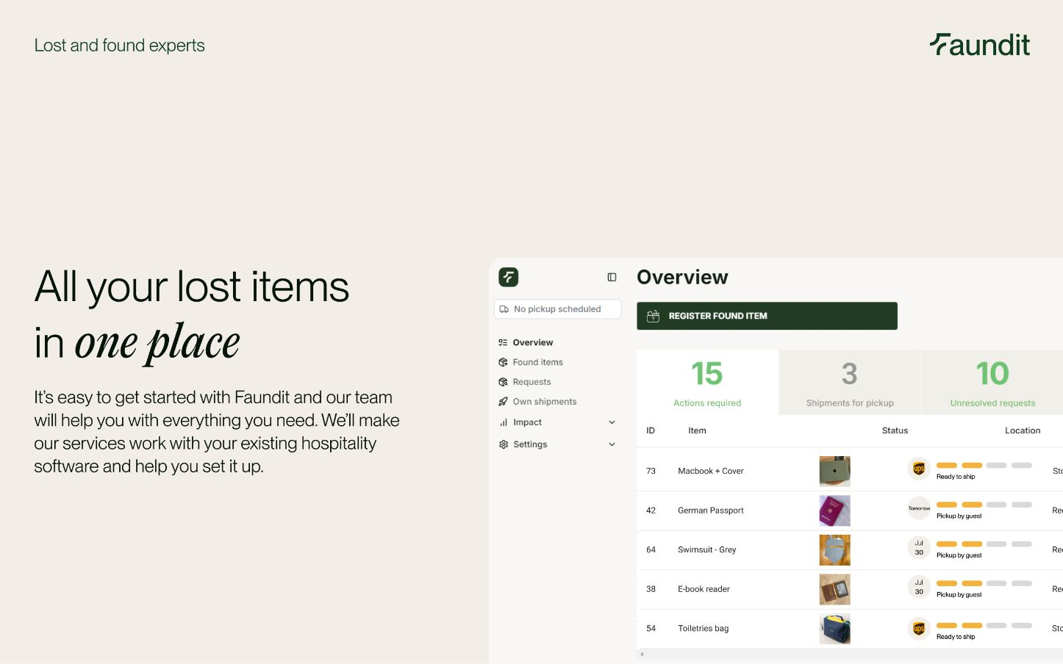Click the UPS badge for Macbook + Cover
1063x664 pixels.
[919, 469]
